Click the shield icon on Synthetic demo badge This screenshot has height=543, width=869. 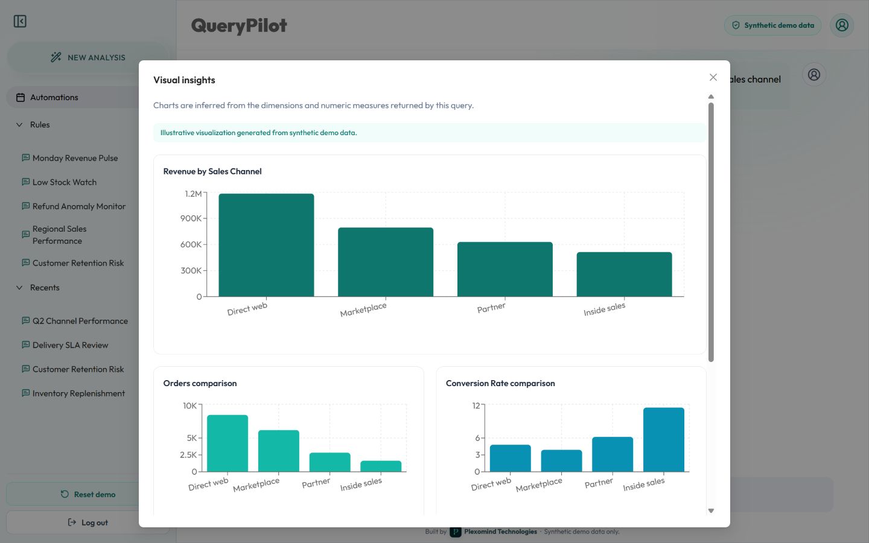(736, 25)
